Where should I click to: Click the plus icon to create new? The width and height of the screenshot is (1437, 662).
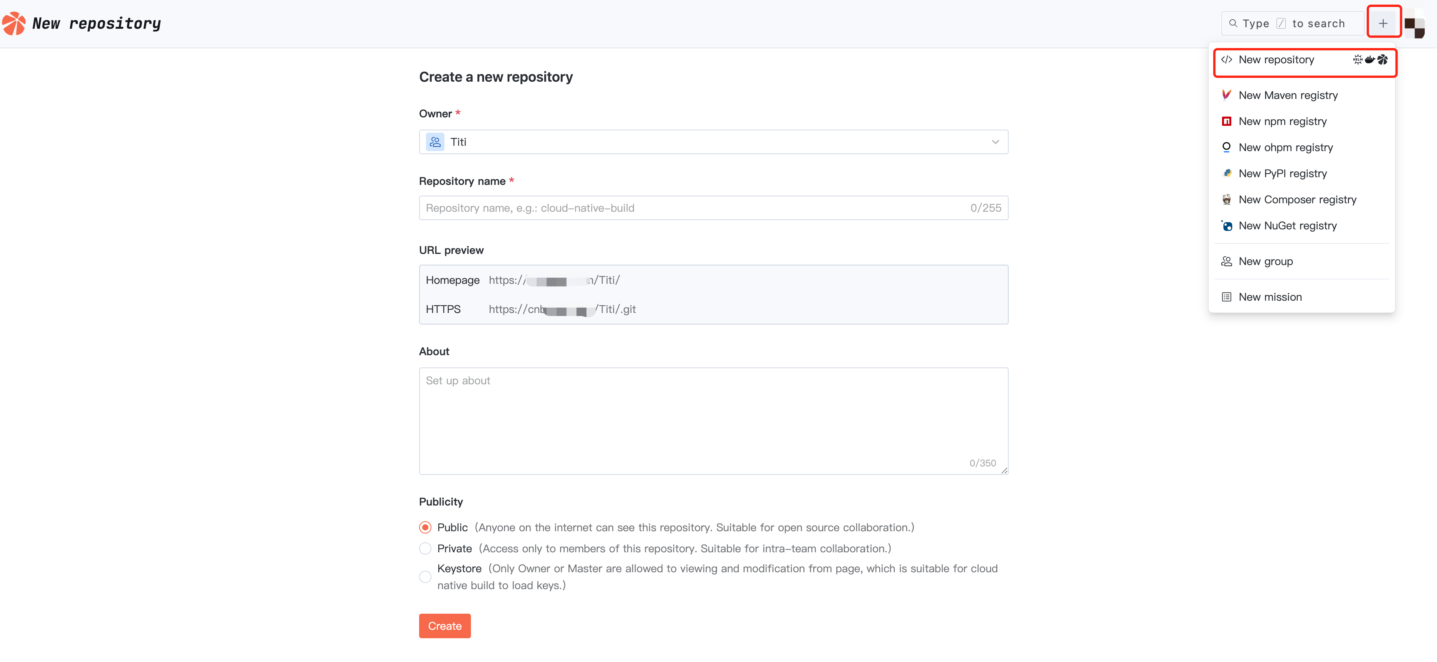point(1383,23)
